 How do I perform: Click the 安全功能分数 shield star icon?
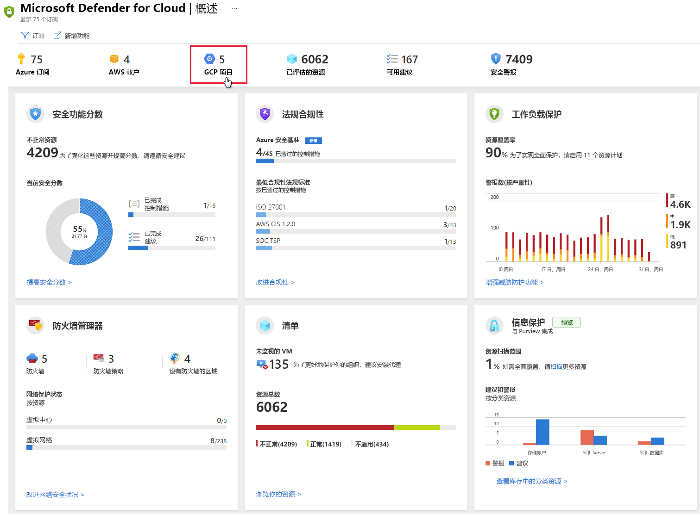pos(36,114)
